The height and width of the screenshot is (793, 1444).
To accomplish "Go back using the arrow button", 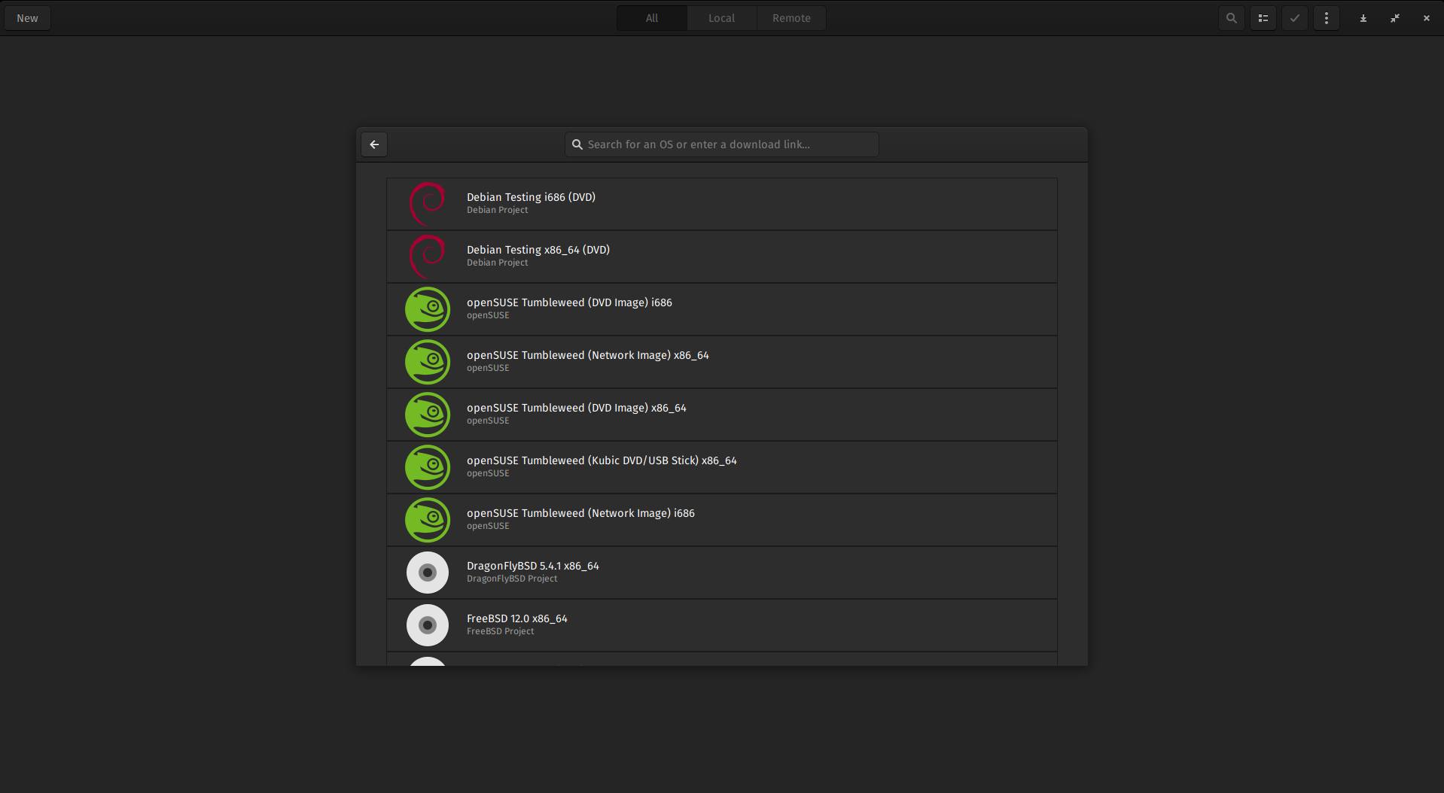I will 374,144.
